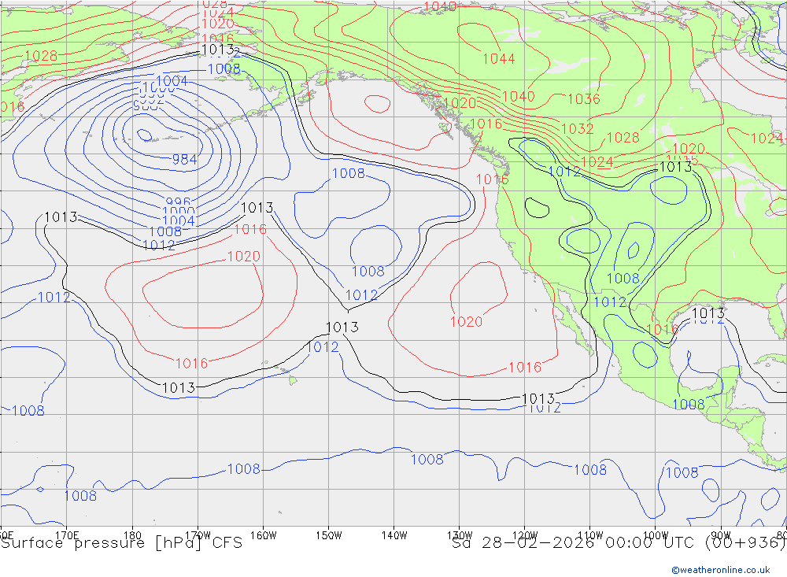Click the 984 low-pressure contour label

tap(184, 160)
